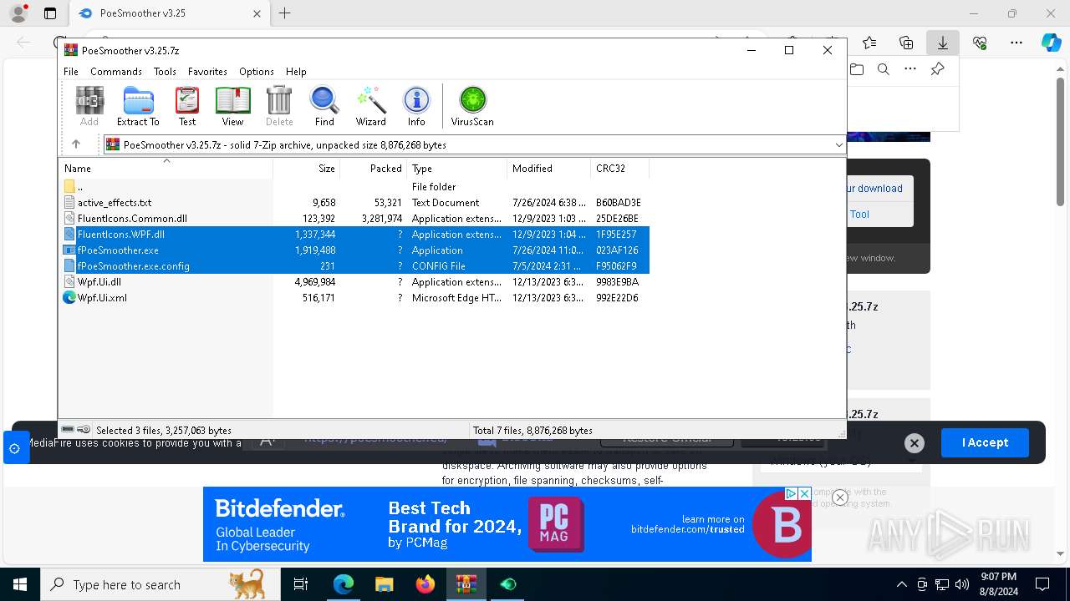Search downloads magnifier icon
1070x601 pixels.
tap(883, 69)
